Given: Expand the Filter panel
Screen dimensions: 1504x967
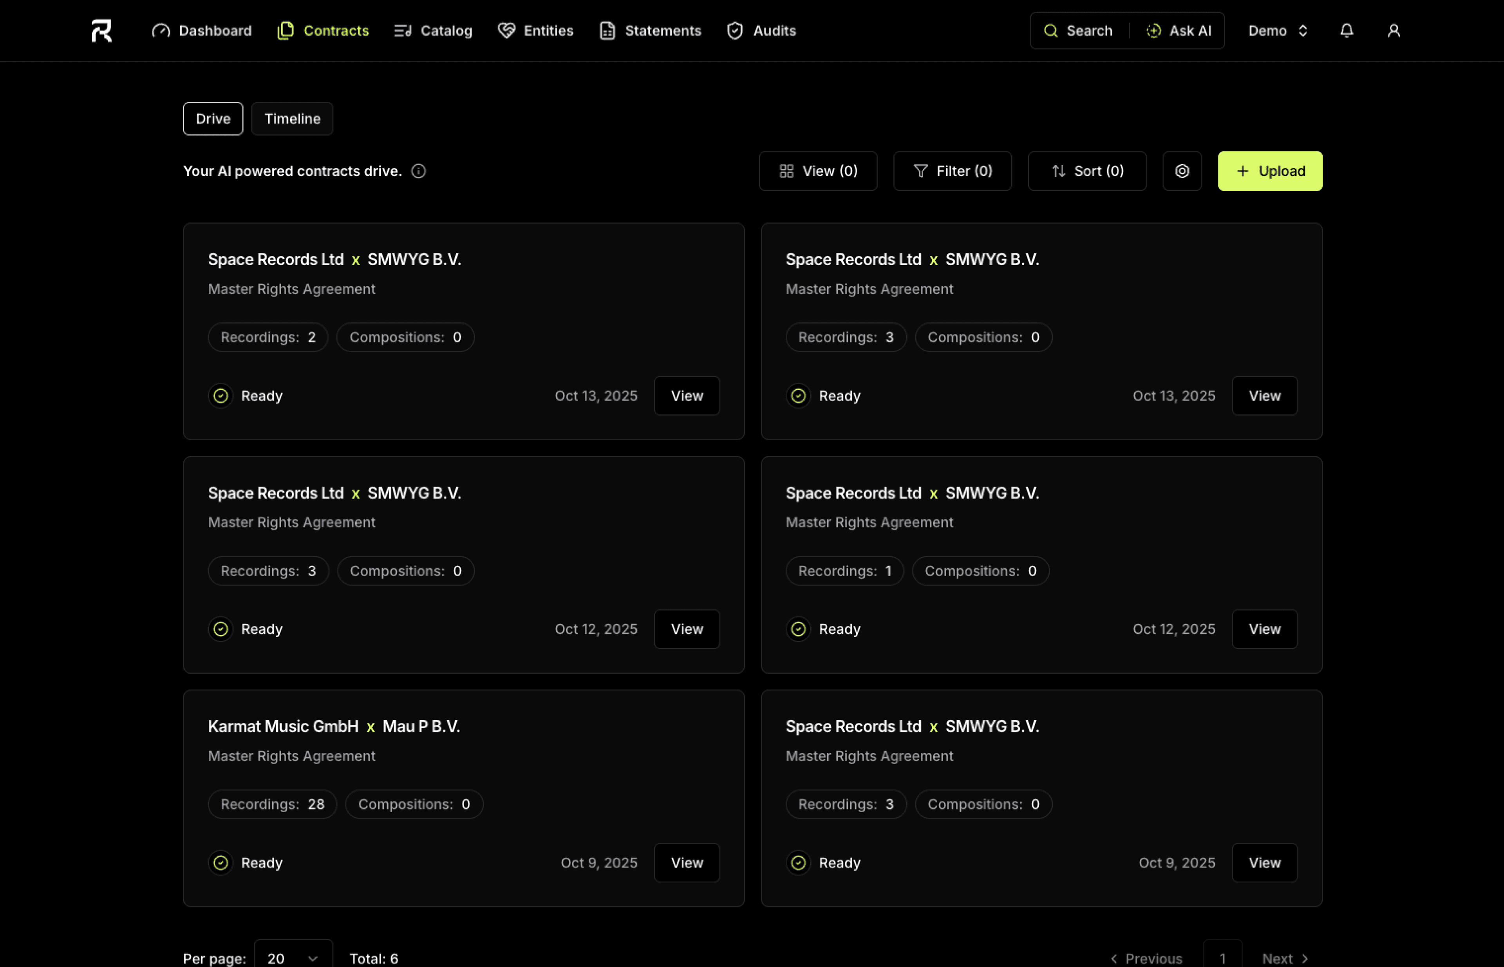Looking at the screenshot, I should (952, 171).
